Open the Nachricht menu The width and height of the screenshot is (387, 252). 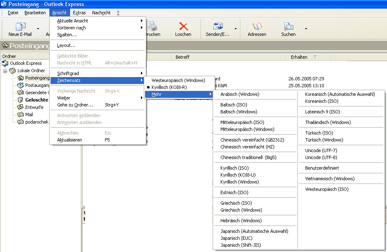101,13
